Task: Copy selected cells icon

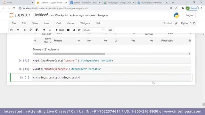Action: click(x=31, y=30)
